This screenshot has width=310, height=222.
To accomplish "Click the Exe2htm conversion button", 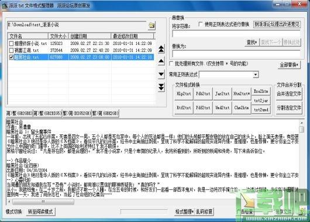I will click(261, 91).
